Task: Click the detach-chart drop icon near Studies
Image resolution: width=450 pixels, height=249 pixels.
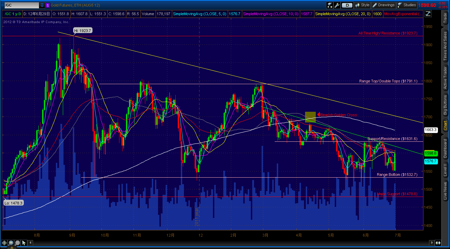Action: (x=330, y=4)
